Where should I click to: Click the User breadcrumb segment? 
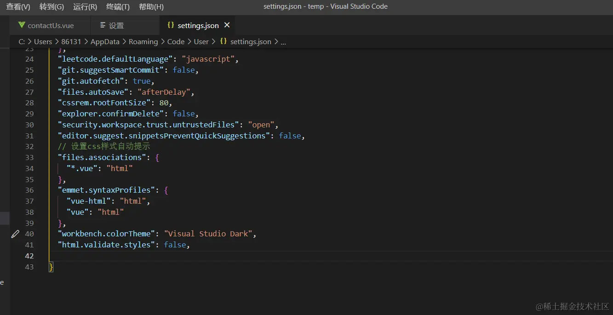click(201, 41)
